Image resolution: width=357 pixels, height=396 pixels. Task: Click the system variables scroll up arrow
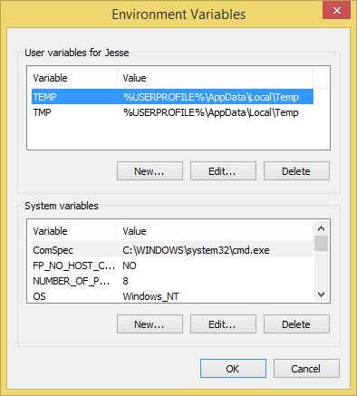(321, 228)
